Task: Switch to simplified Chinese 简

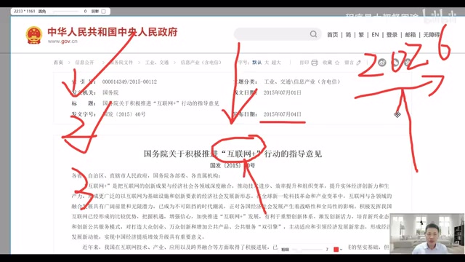Action: coord(348,35)
